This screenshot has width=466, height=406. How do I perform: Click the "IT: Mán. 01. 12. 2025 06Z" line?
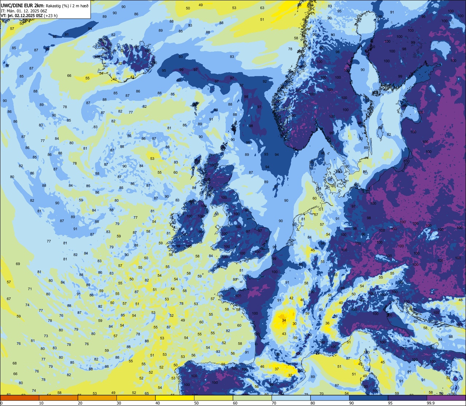point(24,11)
